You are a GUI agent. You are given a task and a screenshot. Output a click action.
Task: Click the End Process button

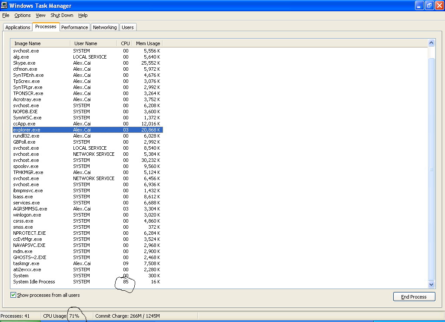tap(413, 297)
